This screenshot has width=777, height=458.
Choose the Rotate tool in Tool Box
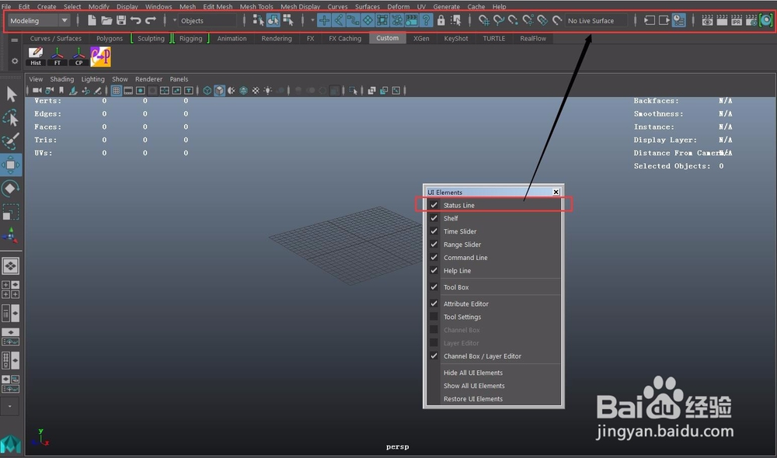tap(10, 189)
